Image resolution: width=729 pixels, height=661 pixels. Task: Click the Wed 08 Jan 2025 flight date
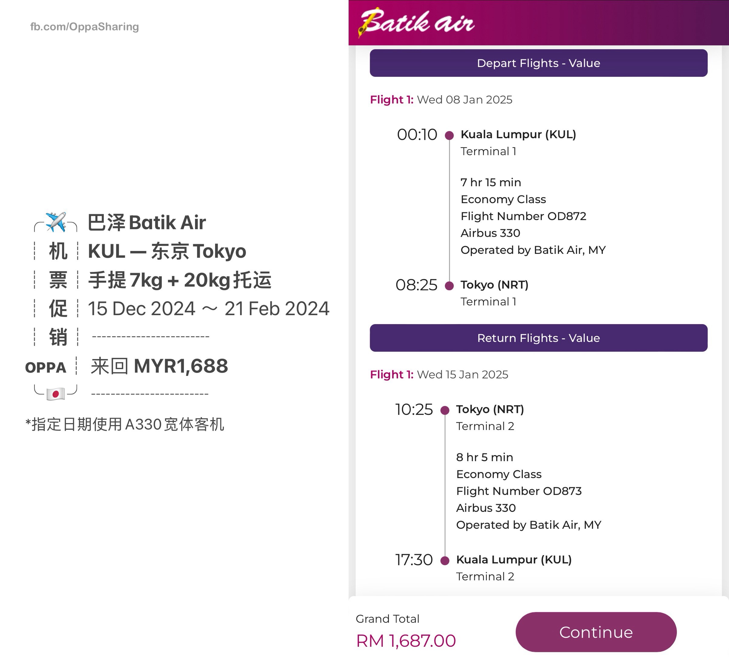464,99
